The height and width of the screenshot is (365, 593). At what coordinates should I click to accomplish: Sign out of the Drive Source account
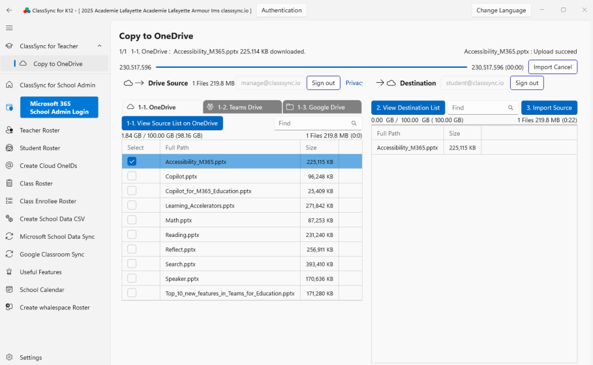(x=323, y=83)
